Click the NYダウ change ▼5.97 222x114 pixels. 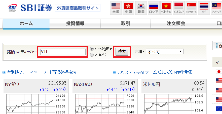point(44,90)
